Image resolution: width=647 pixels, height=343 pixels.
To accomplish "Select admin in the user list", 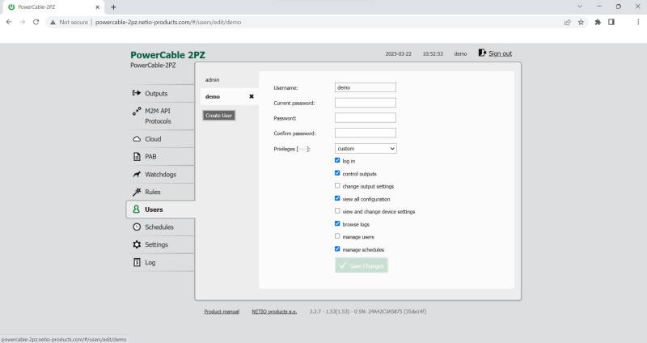I will (x=213, y=80).
